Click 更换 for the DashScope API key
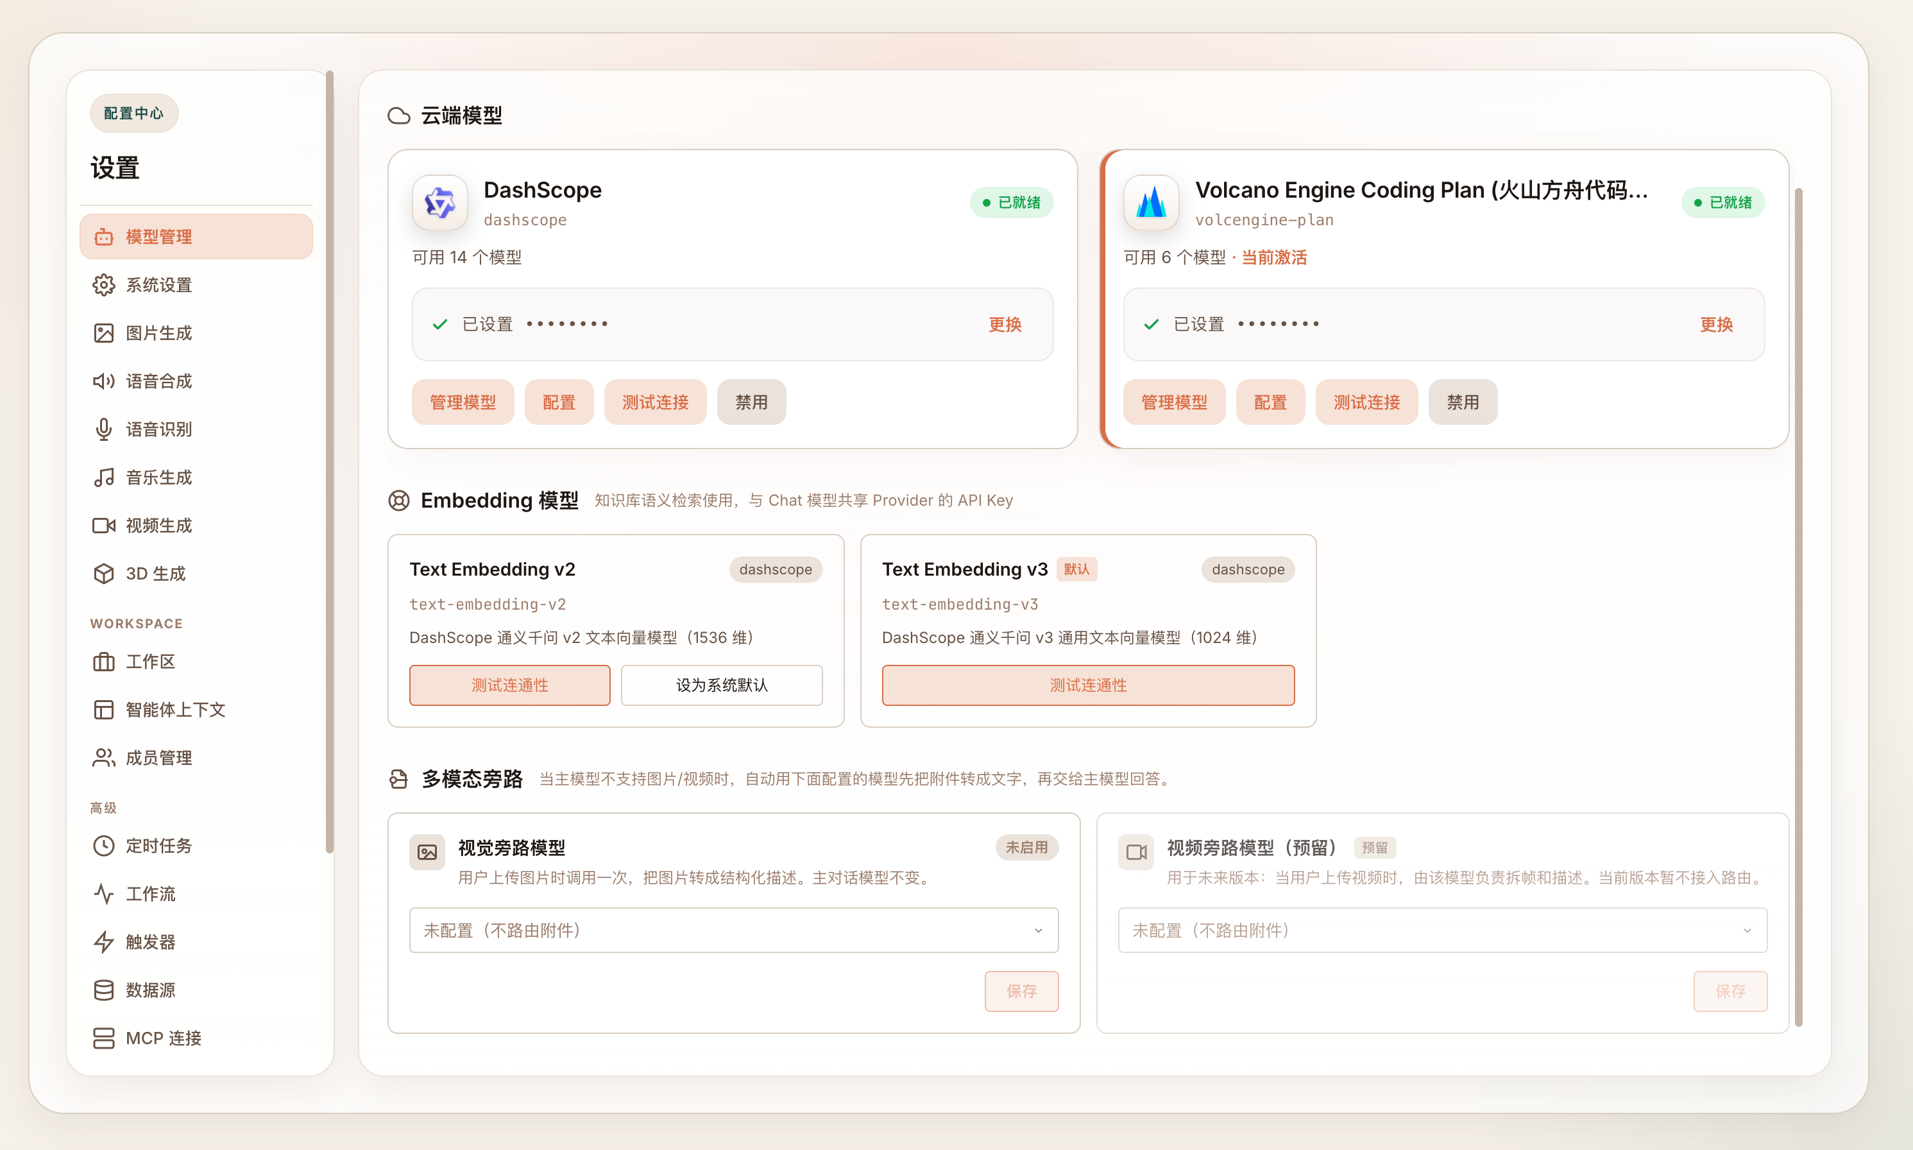Screen dimensions: 1913x1150 click(1005, 325)
